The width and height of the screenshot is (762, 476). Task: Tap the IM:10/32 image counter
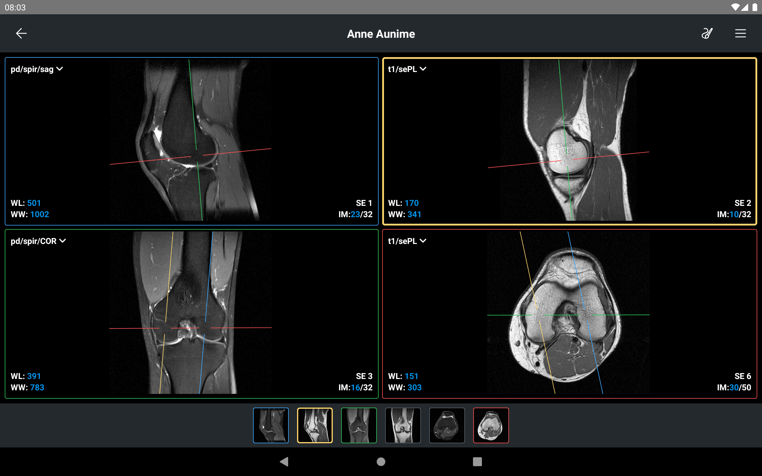click(734, 214)
